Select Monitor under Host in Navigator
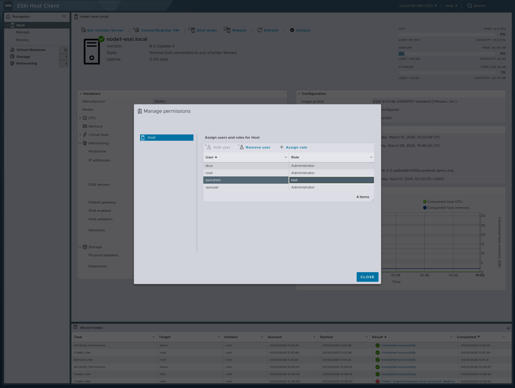515x388 pixels. (23, 40)
